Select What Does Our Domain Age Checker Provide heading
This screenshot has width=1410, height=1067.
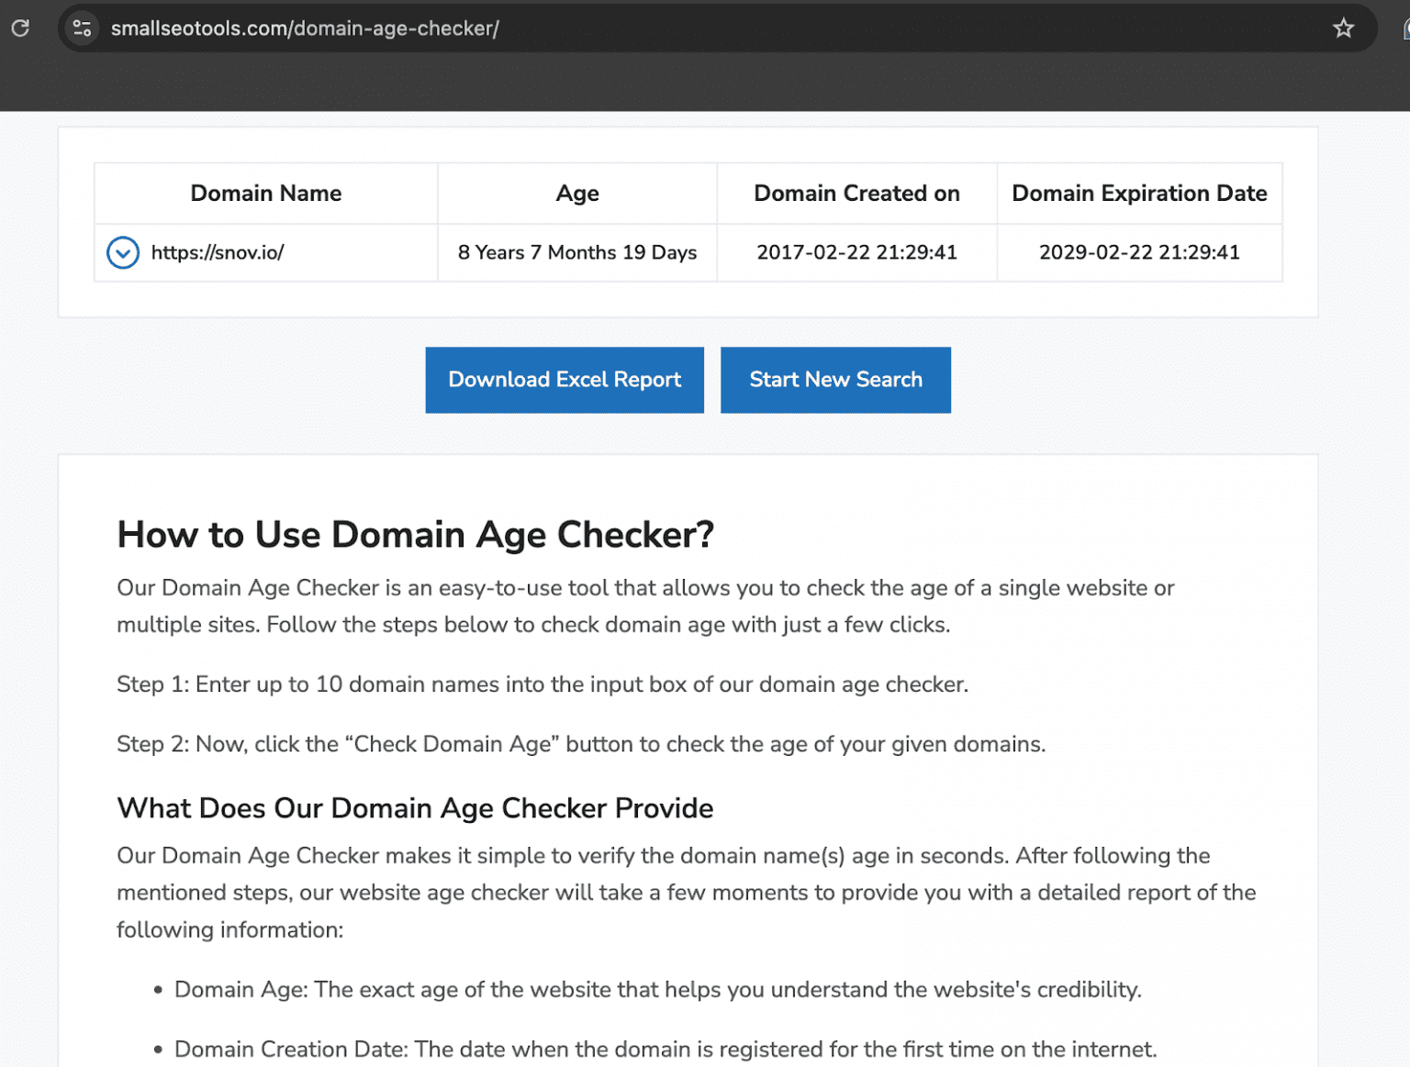point(415,808)
